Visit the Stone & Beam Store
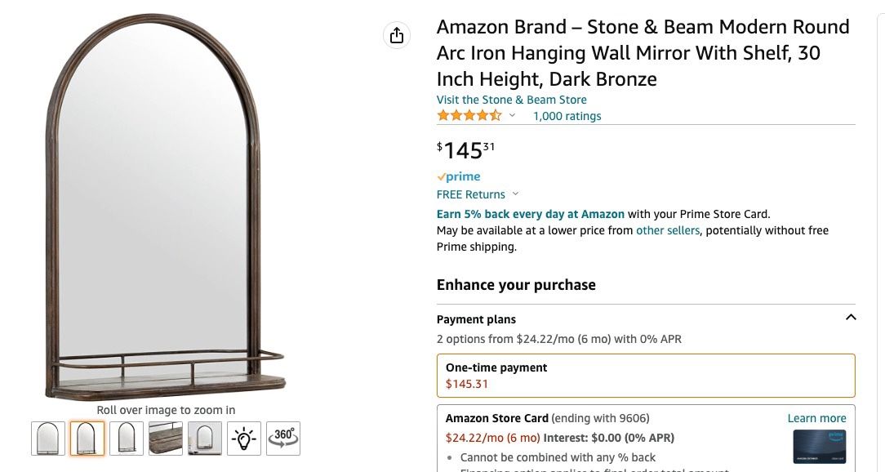This screenshot has height=472, width=885. coord(511,99)
